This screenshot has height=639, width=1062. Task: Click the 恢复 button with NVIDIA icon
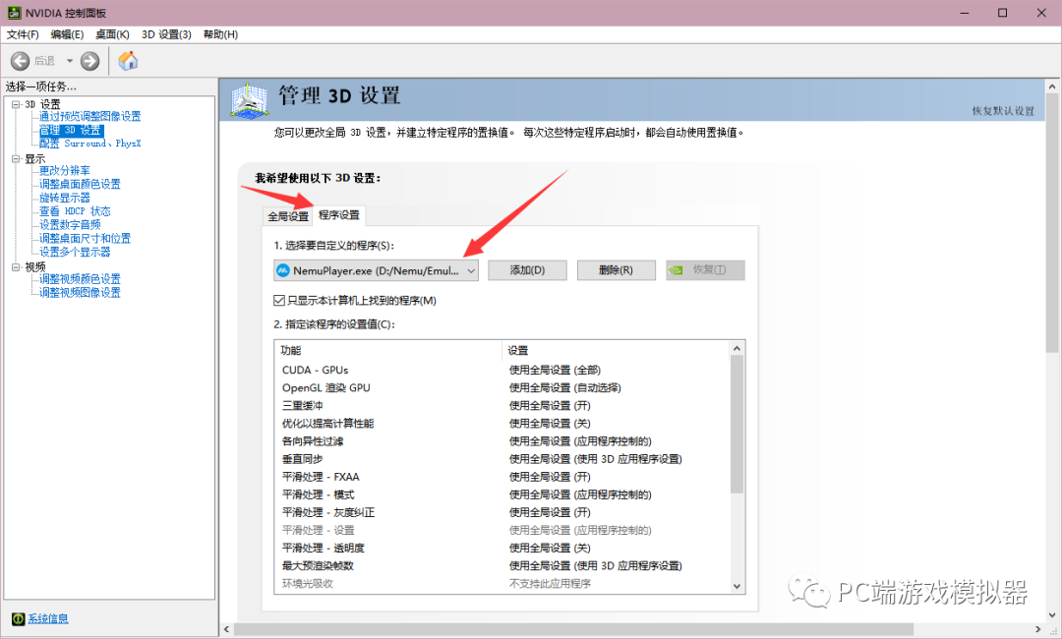pyautogui.click(x=705, y=270)
